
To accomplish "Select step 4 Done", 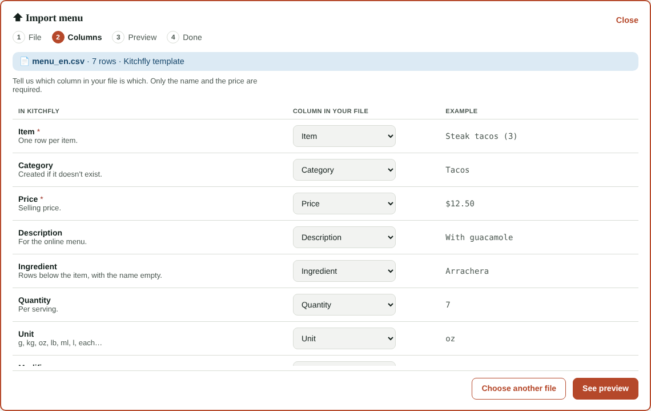I will coord(184,37).
